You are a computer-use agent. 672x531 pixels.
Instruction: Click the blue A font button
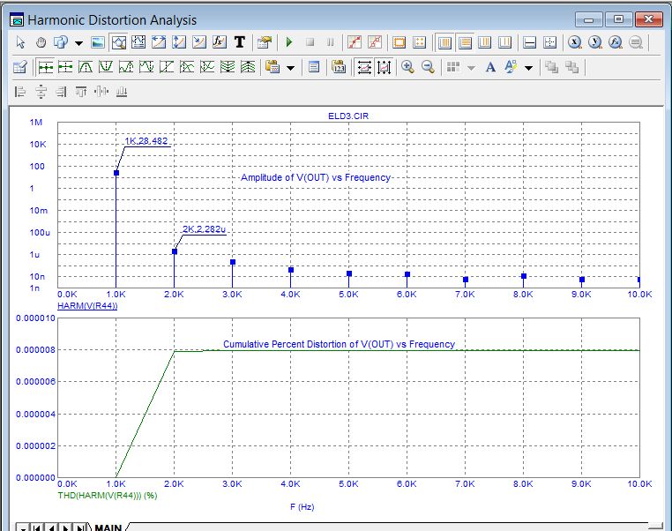coord(490,67)
